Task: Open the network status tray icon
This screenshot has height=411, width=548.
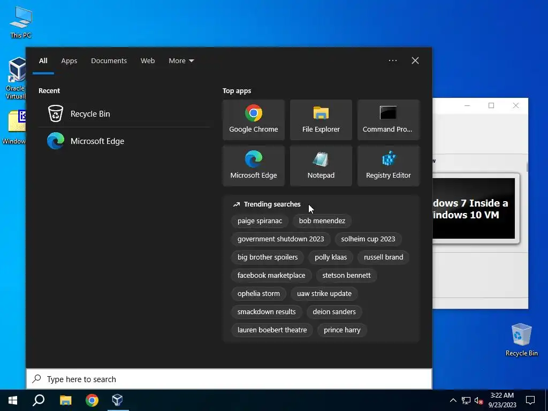Action: click(466, 400)
